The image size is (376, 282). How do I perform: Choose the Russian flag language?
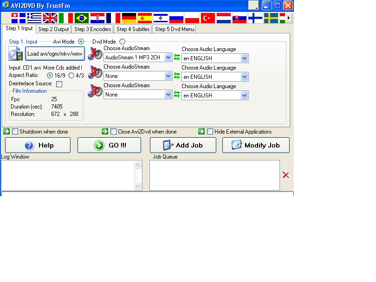[176, 18]
